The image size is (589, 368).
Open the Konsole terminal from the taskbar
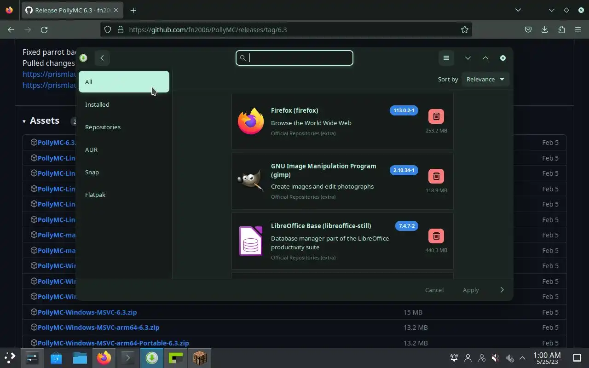[x=128, y=357]
